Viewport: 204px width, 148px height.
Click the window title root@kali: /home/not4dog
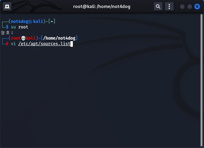pos(102,7)
